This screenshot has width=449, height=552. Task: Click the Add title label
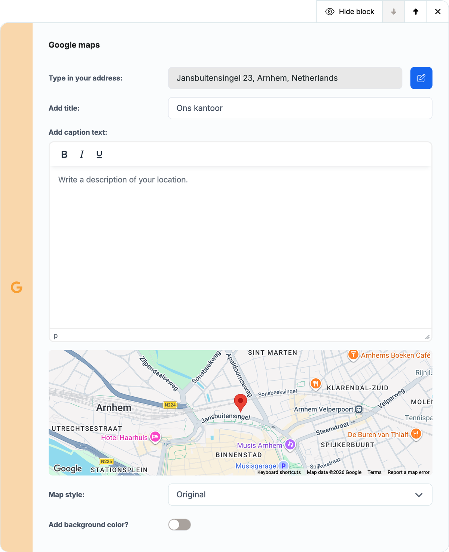pos(64,108)
